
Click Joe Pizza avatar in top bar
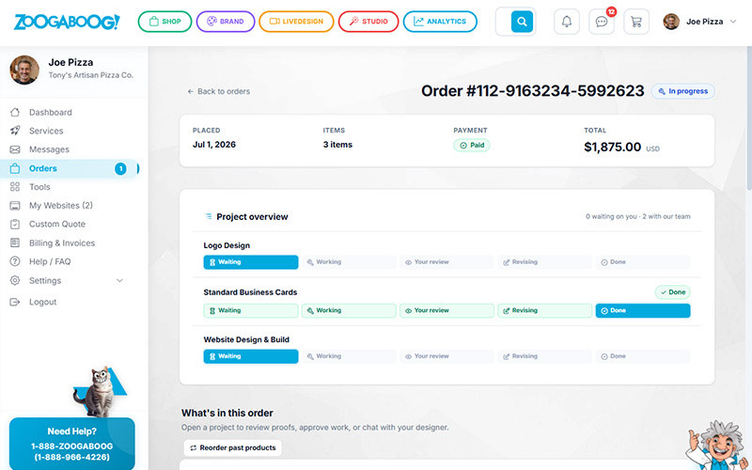tap(671, 22)
